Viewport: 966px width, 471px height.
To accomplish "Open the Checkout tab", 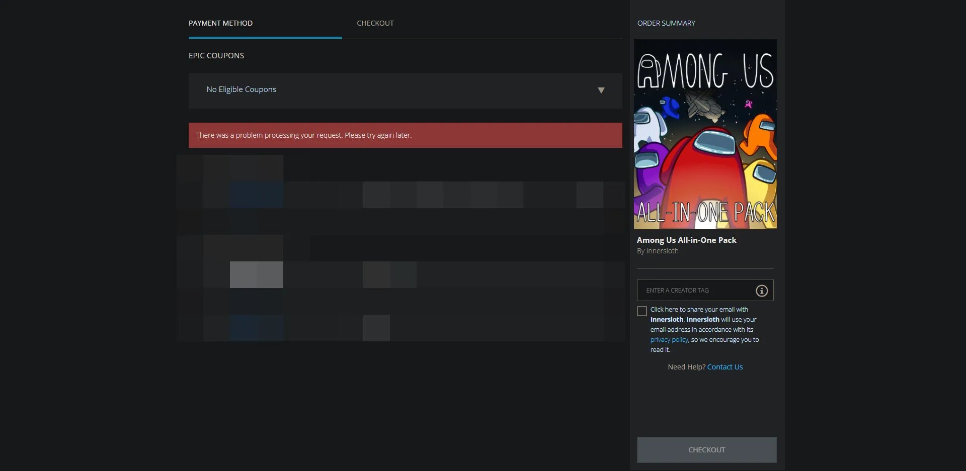I will coord(375,23).
